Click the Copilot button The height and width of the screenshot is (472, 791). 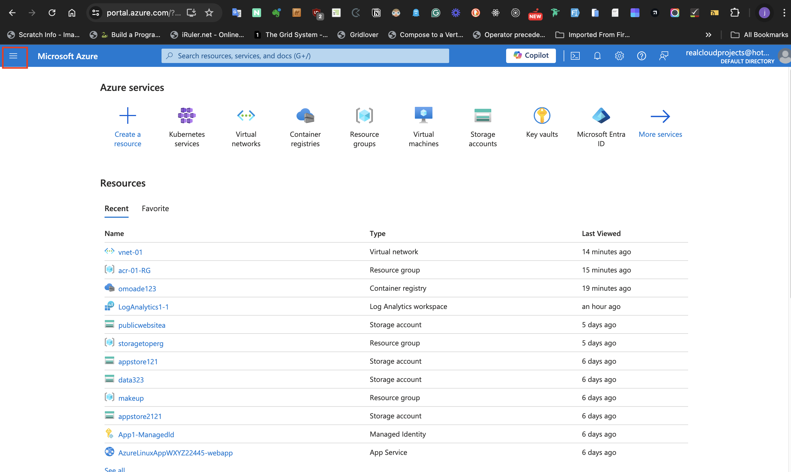click(x=531, y=56)
